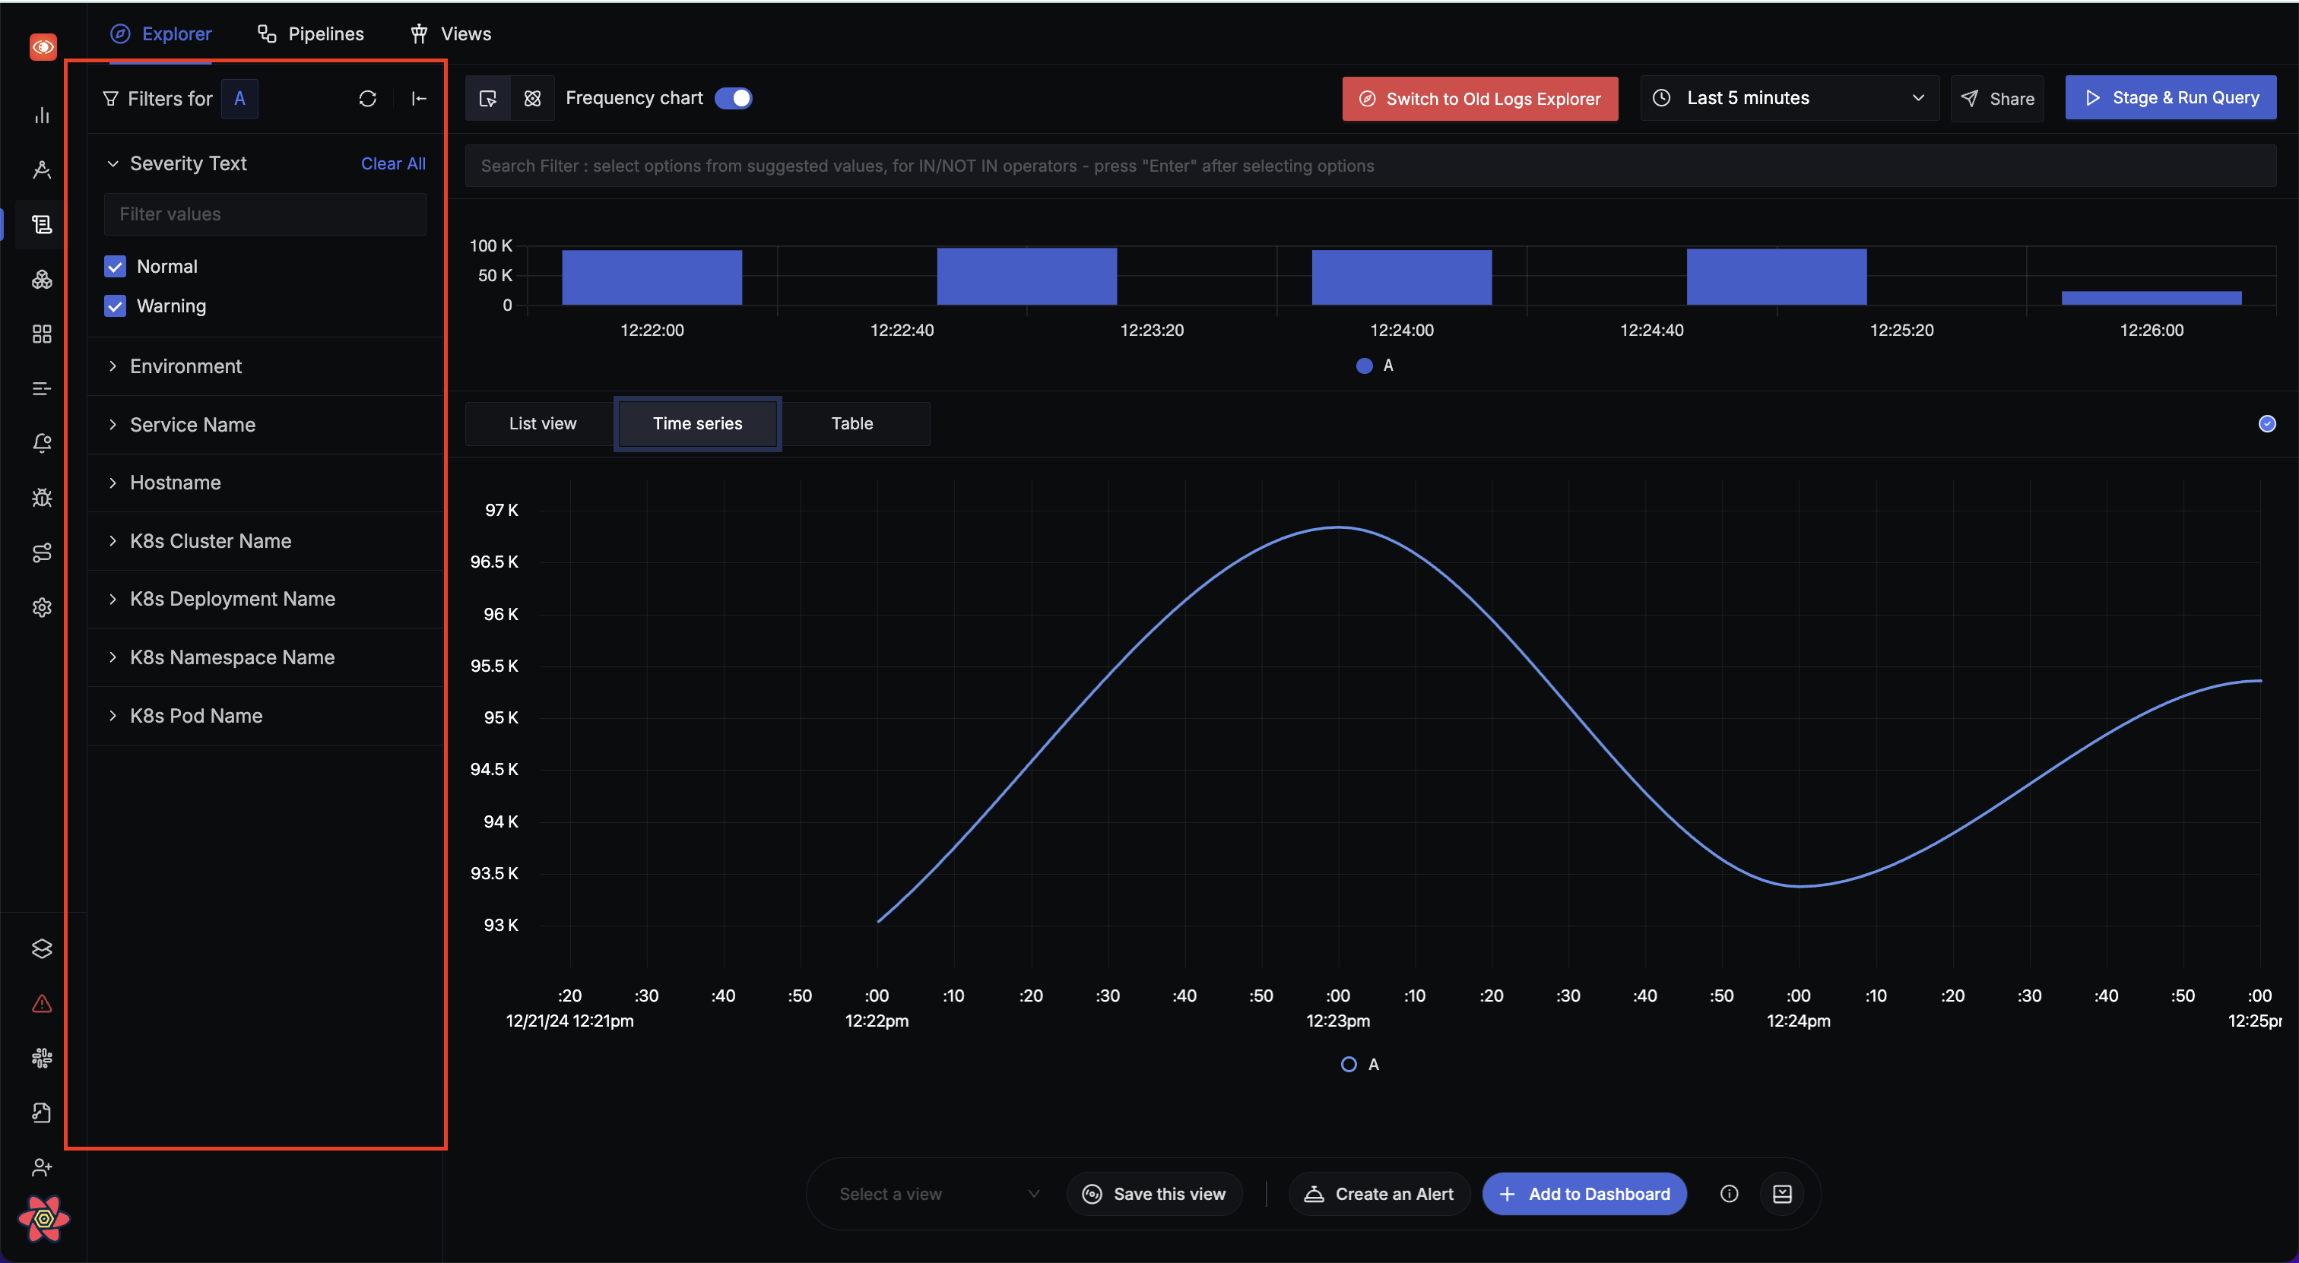Click the Share button
Image resolution: width=2299 pixels, height=1263 pixels.
1997,98
